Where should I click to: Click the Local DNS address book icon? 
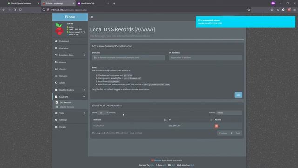click(56, 97)
